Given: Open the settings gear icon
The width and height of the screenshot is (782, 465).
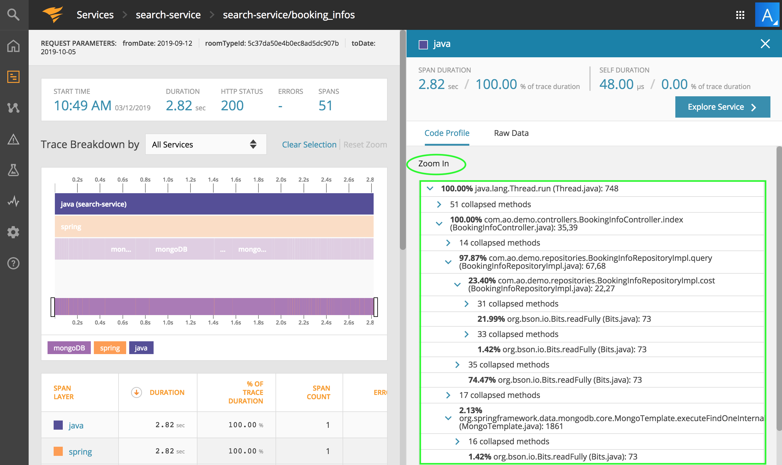Looking at the screenshot, I should coord(13,232).
